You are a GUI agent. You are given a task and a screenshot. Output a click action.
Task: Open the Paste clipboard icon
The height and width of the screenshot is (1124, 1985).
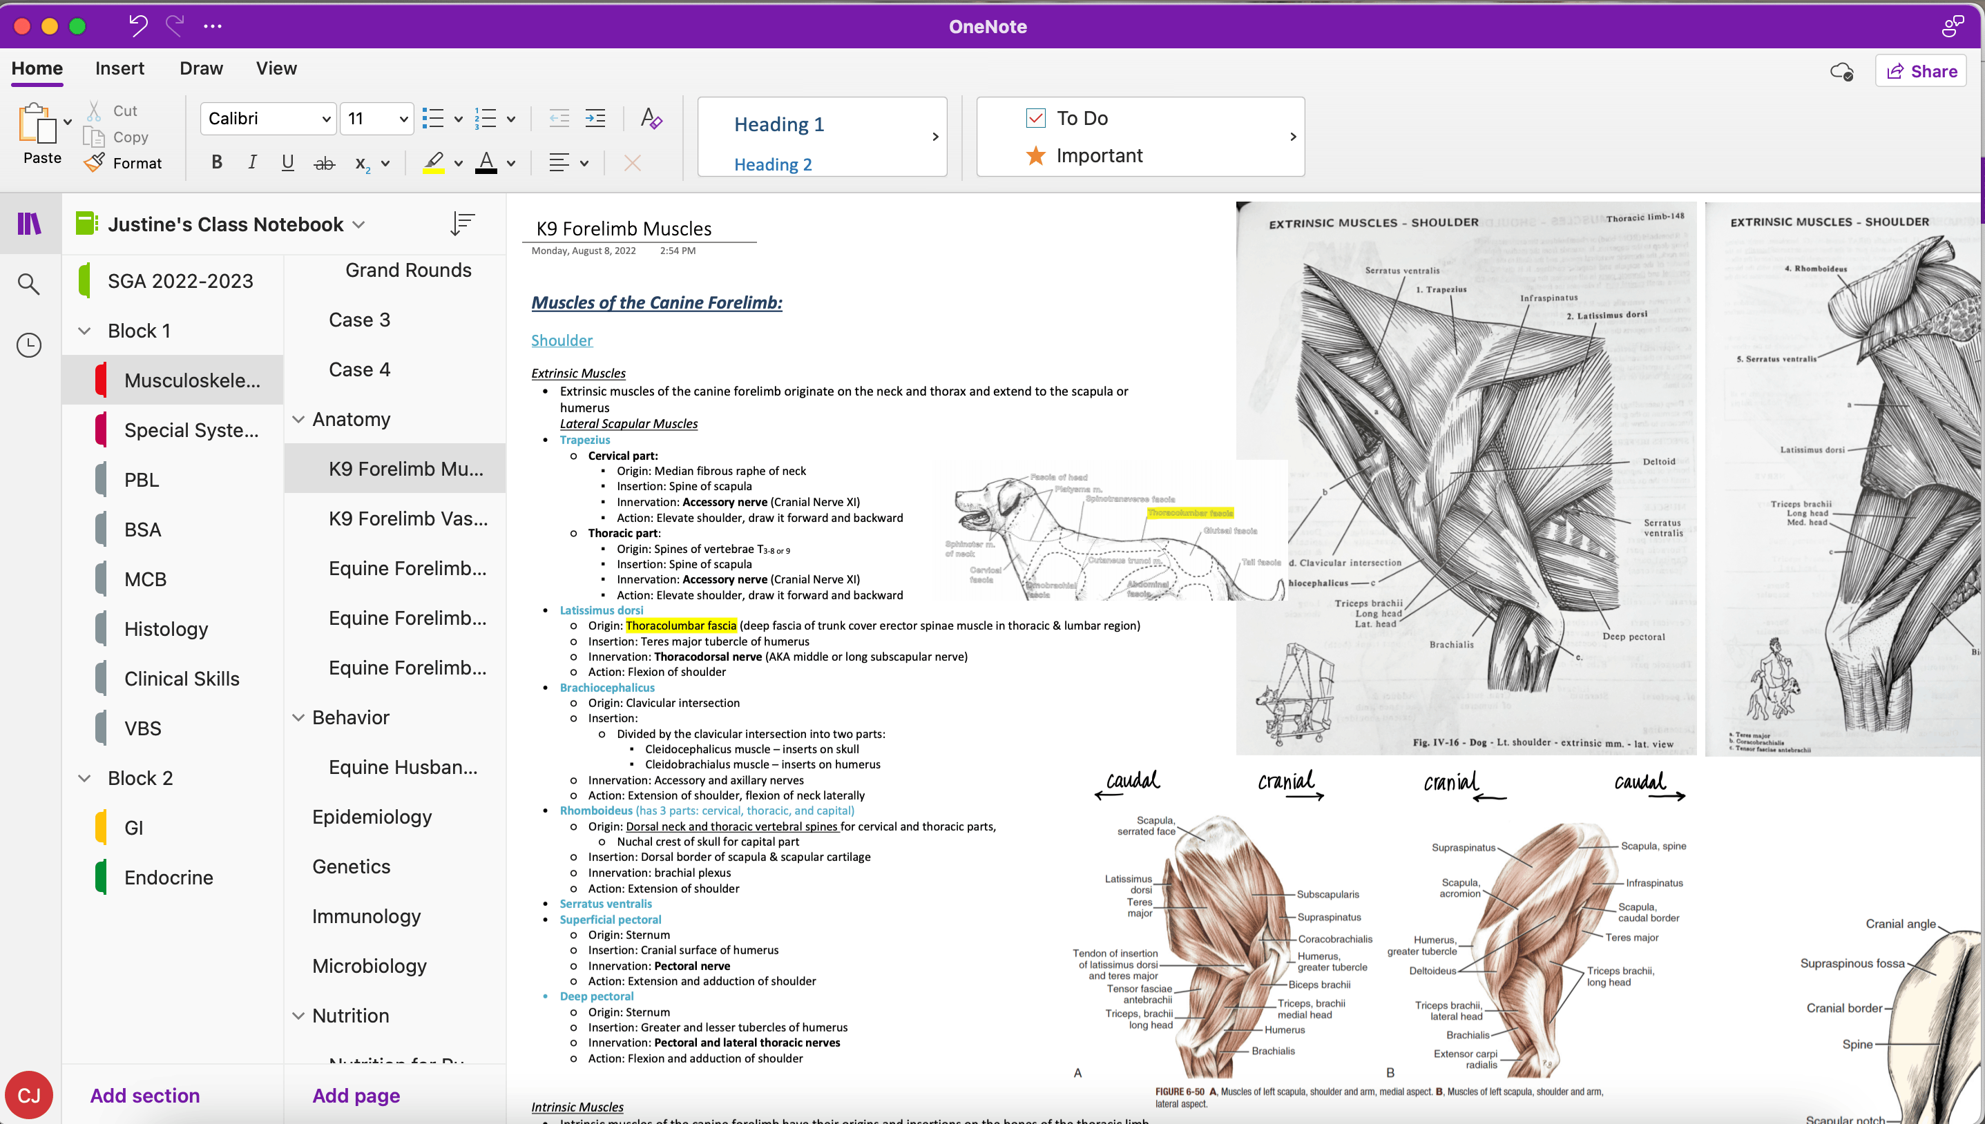point(37,124)
